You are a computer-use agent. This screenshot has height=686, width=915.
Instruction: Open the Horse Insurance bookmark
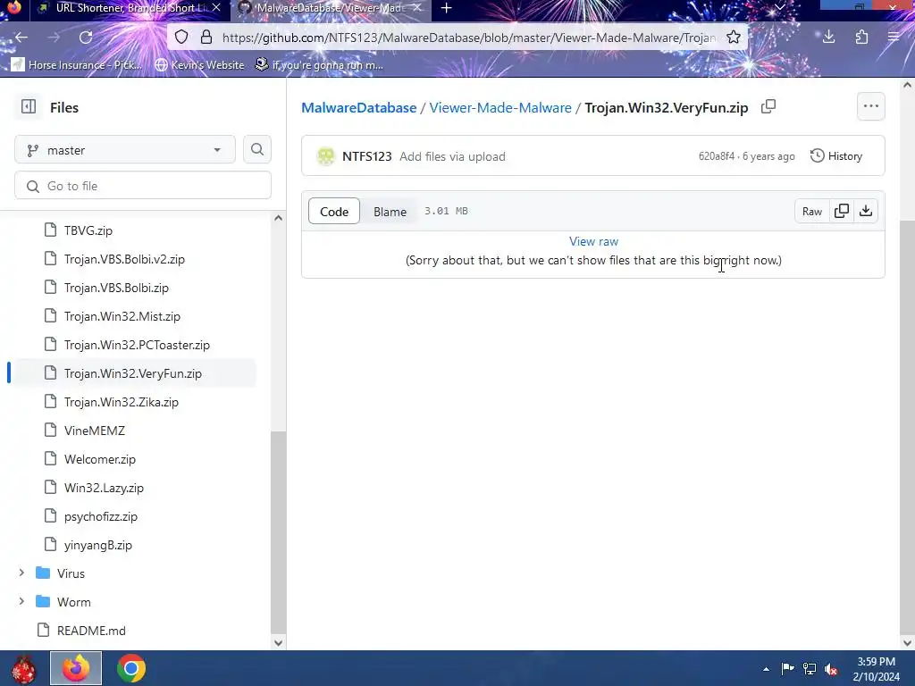pyautogui.click(x=77, y=64)
